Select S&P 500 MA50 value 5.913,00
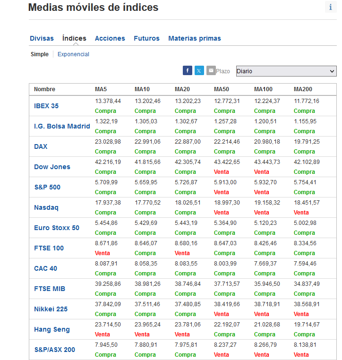Viewport: 342px width, 360px height. click(225, 182)
